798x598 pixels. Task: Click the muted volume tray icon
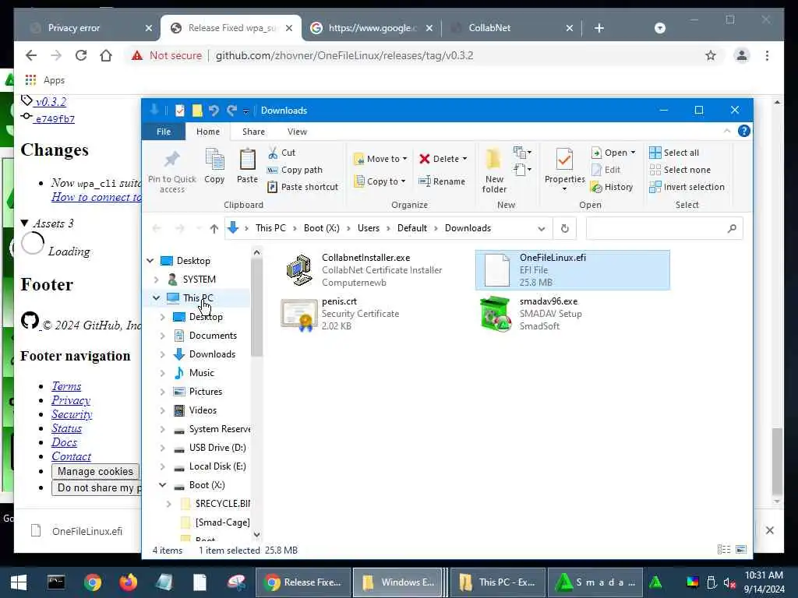click(x=729, y=582)
